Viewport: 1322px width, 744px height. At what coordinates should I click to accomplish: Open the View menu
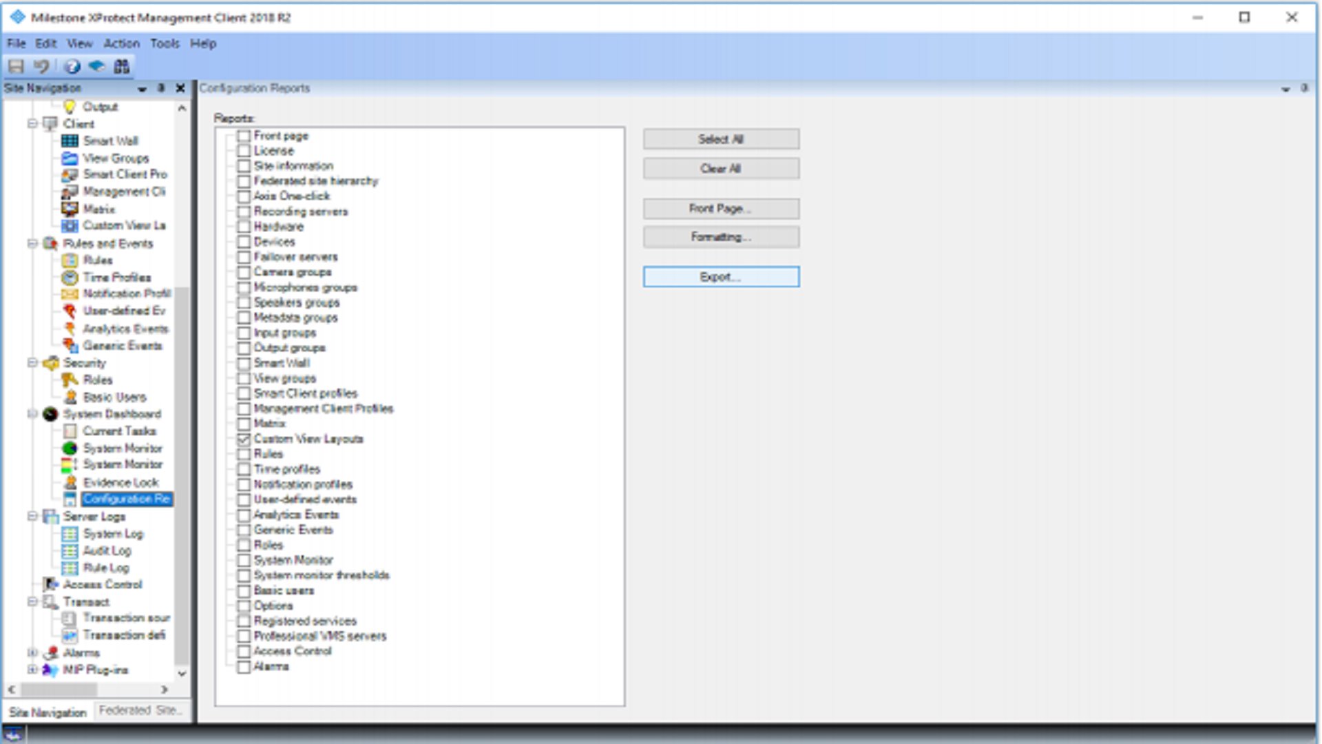click(79, 43)
